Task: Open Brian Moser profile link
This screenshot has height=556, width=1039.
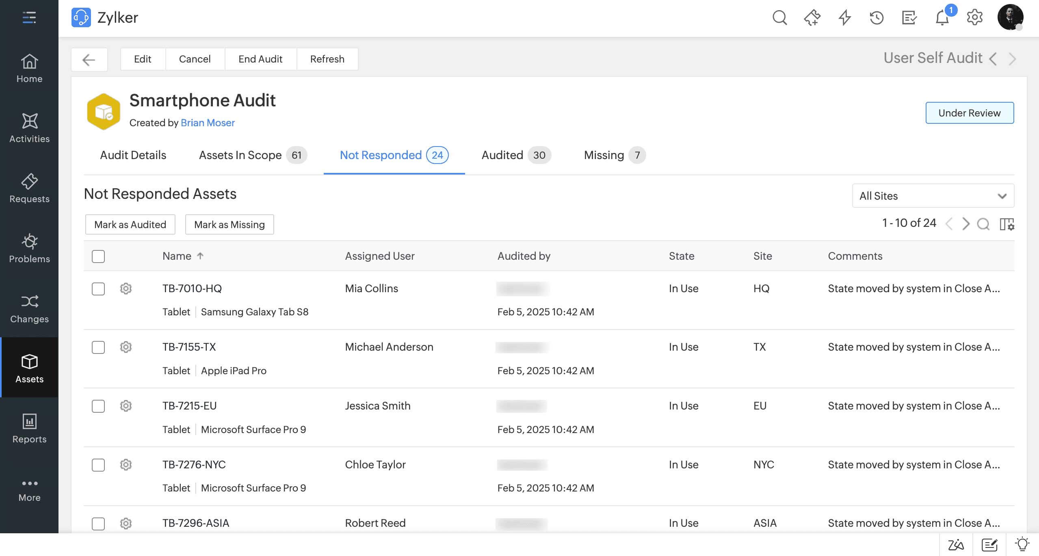Action: click(208, 123)
